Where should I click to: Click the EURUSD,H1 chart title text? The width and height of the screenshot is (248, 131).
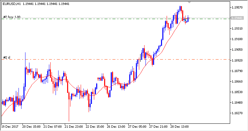point(12,4)
